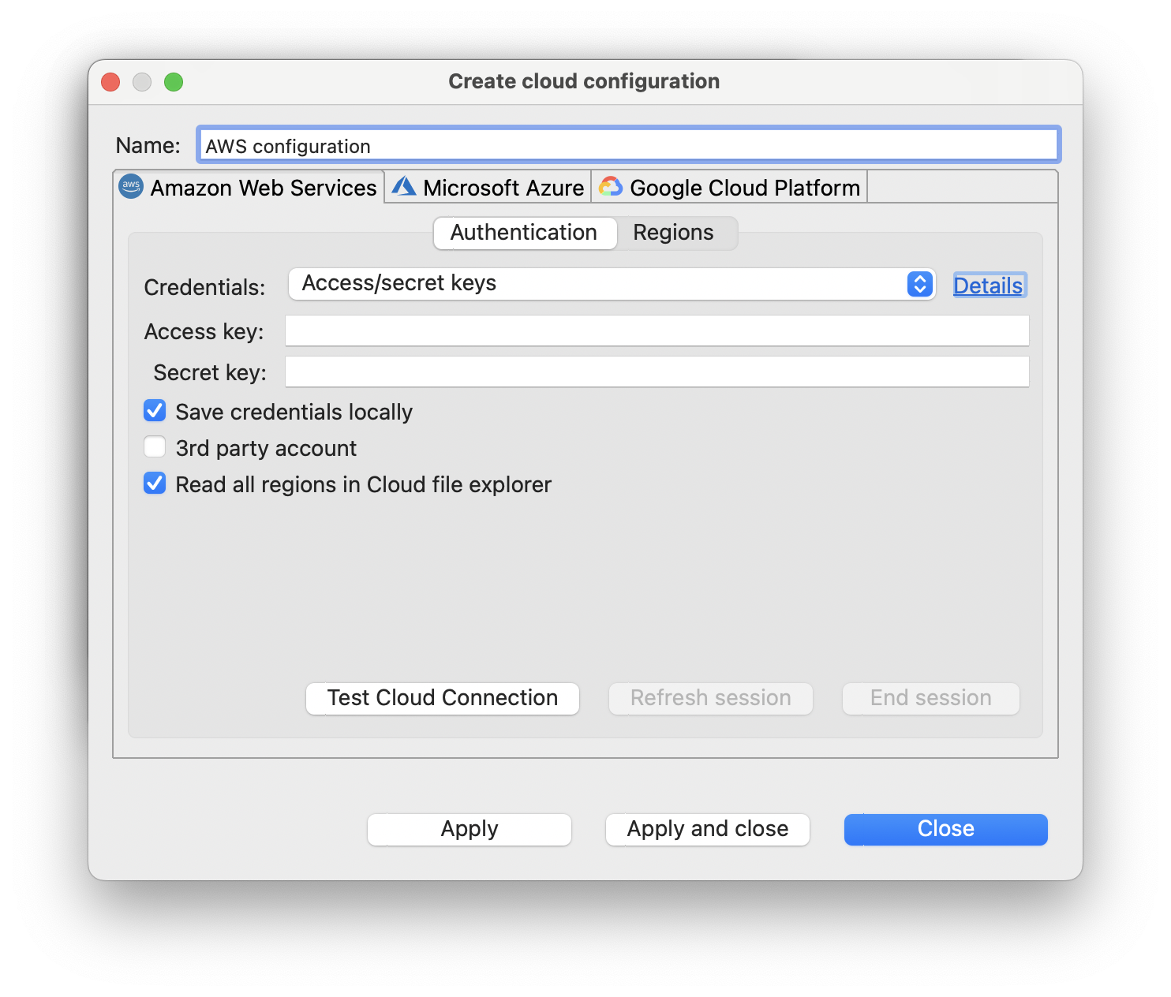Disable Save credentials locally
Viewport: 1171px width, 997px height.
(x=155, y=410)
